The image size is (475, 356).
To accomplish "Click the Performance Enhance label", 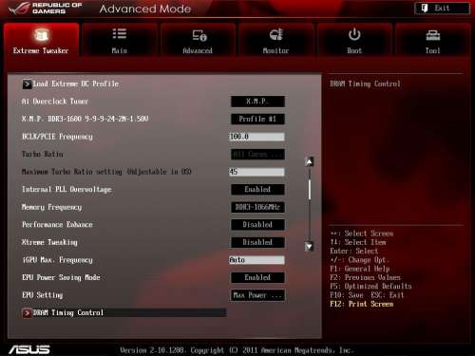I will tap(57, 225).
